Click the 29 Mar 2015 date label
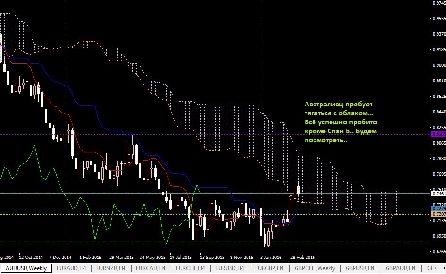The width and height of the screenshot is (446, 274). pos(122,257)
